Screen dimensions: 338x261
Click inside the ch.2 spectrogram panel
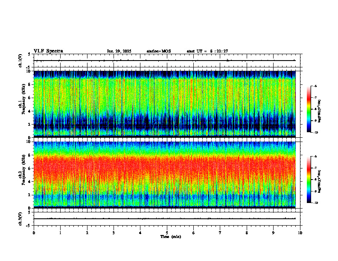[165, 175]
